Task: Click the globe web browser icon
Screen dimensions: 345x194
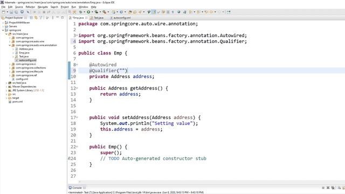Action: (x=178, y=12)
